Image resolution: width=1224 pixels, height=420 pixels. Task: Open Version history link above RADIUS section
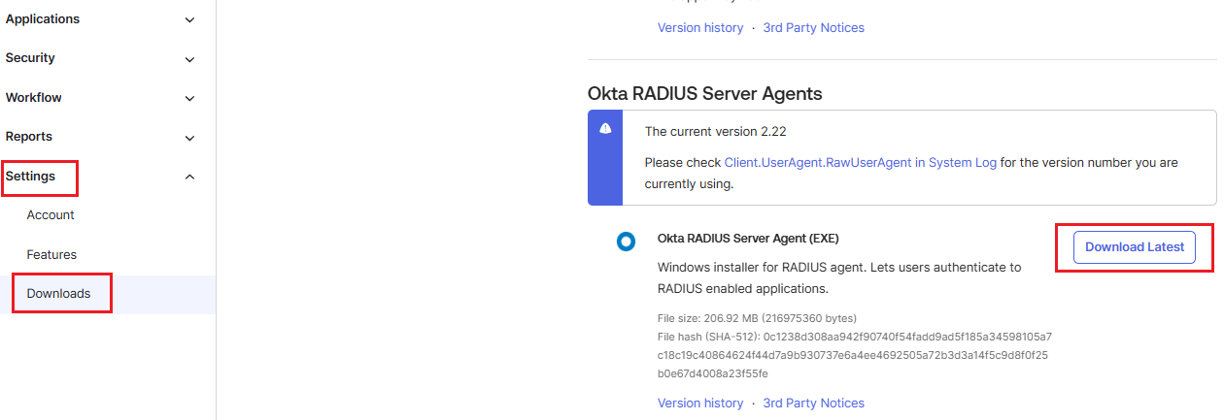(x=700, y=28)
